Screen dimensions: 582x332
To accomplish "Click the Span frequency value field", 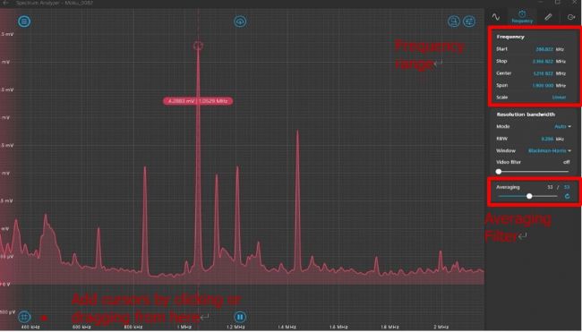I will pyautogui.click(x=543, y=85).
